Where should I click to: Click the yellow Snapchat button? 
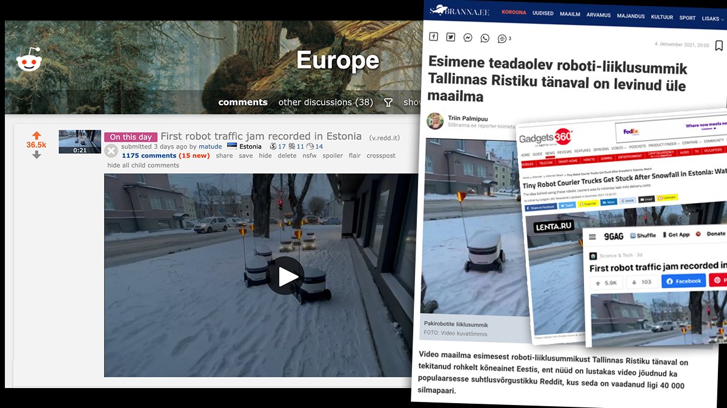(588, 204)
